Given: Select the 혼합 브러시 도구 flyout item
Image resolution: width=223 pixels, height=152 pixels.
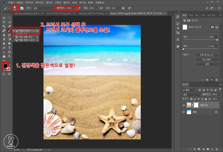Looking at the screenshot, I should [26, 40].
